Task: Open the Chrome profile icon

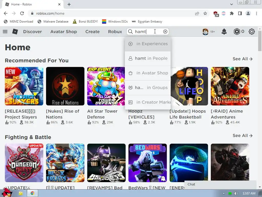Action: point(248,13)
